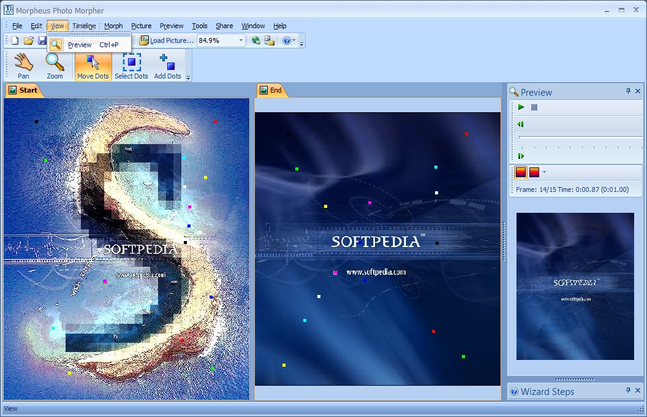Close the open View menu header
Screen dimensions: 647x417
pyautogui.click(x=58, y=26)
